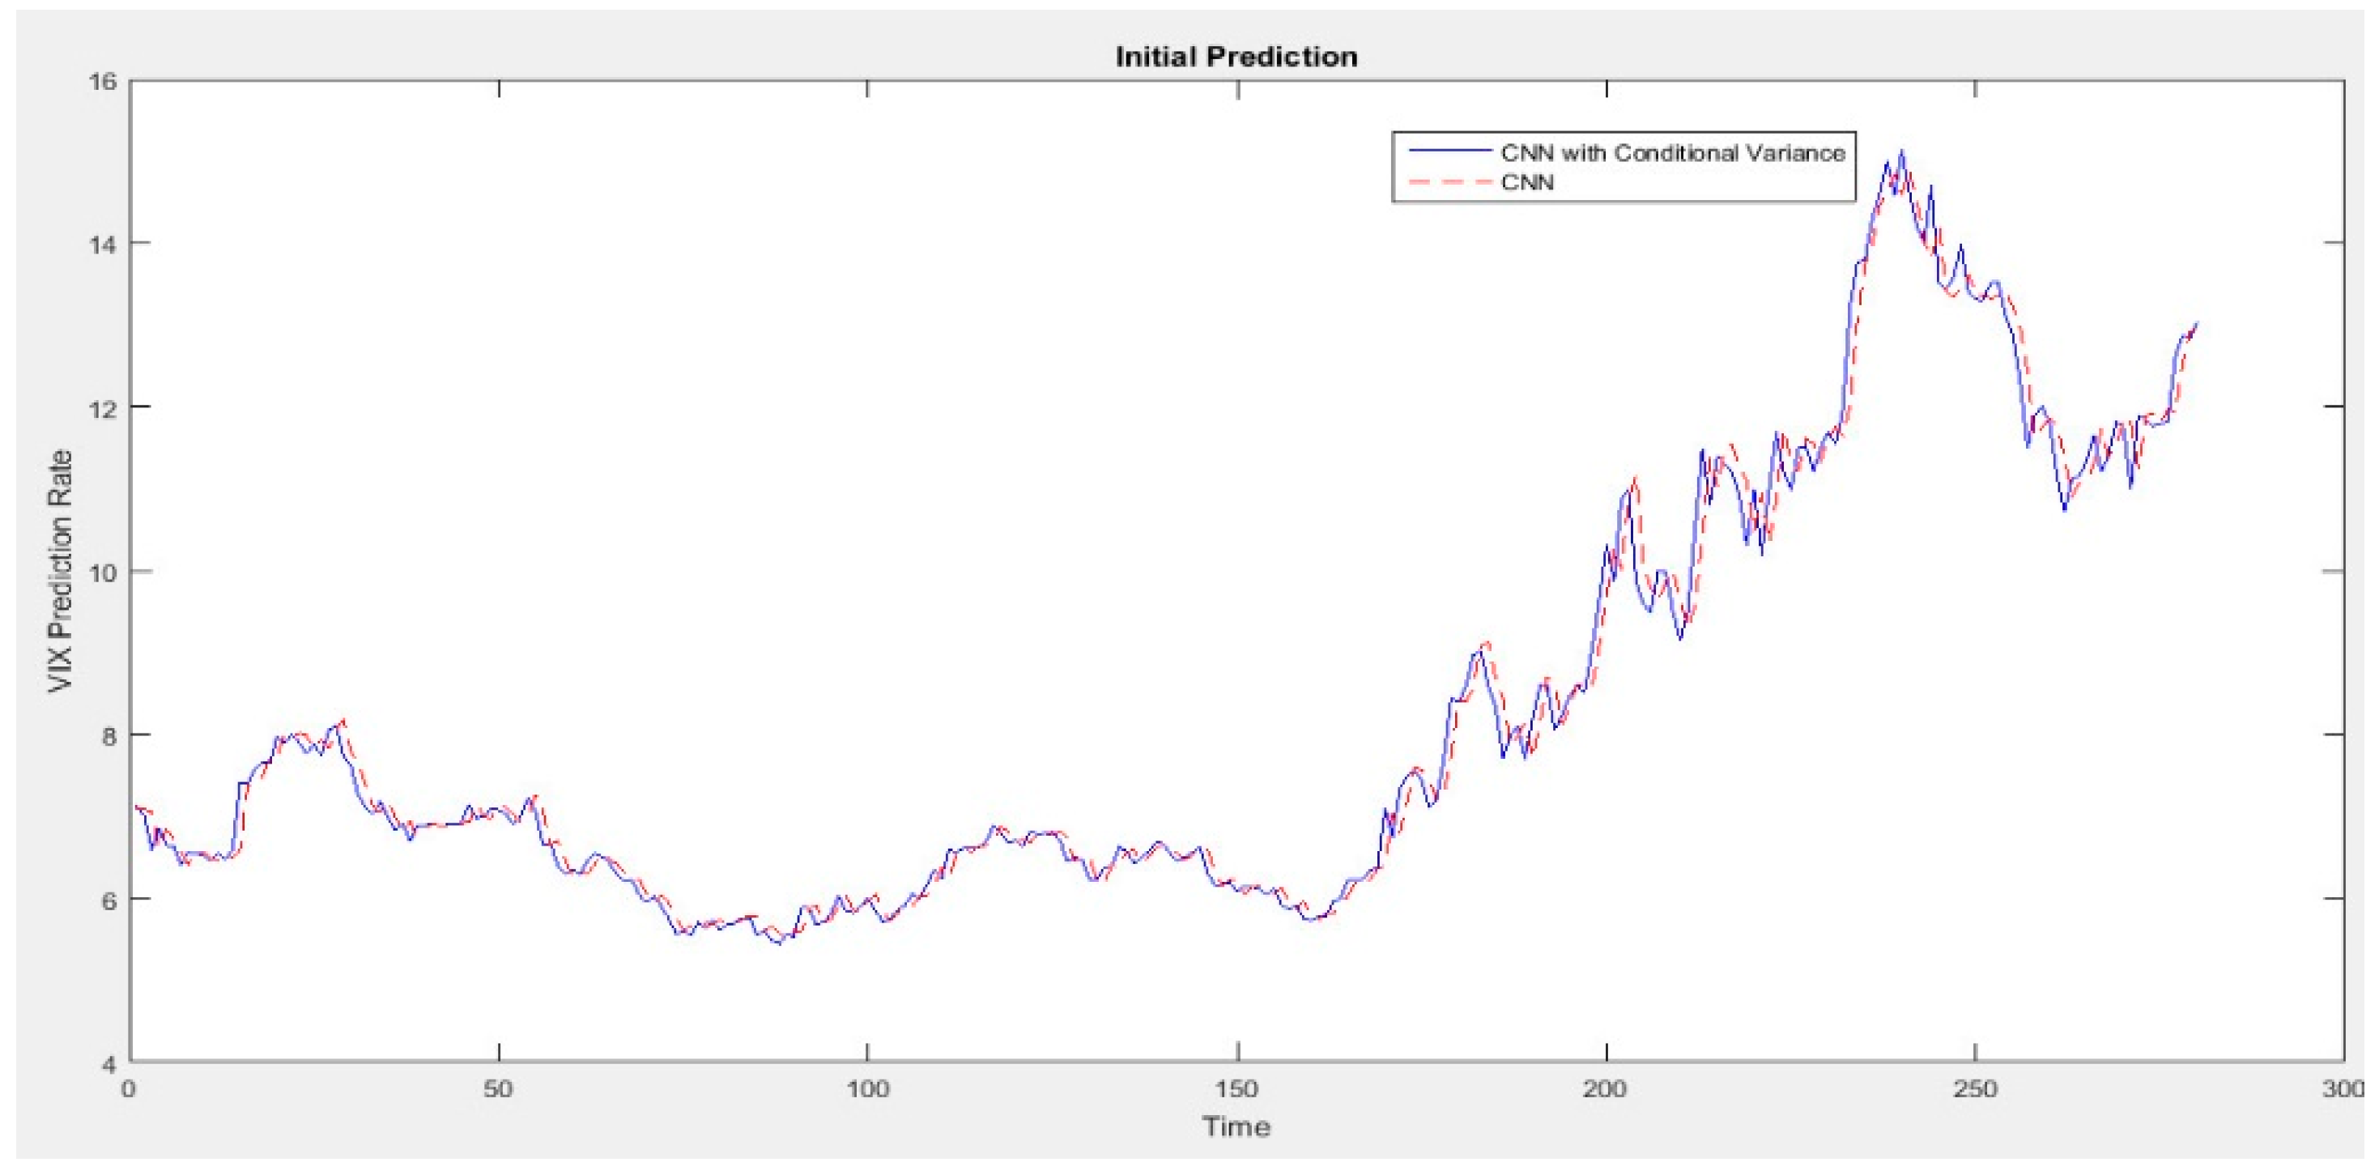Image resolution: width=2379 pixels, height=1175 pixels.
Task: Click the x-axis tick label "200"
Action: tap(1605, 1089)
